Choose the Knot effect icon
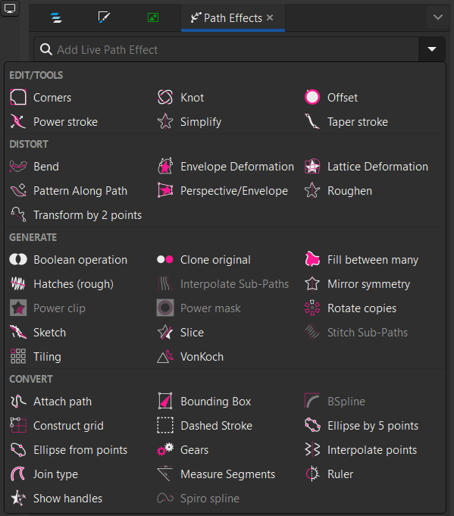 (165, 98)
